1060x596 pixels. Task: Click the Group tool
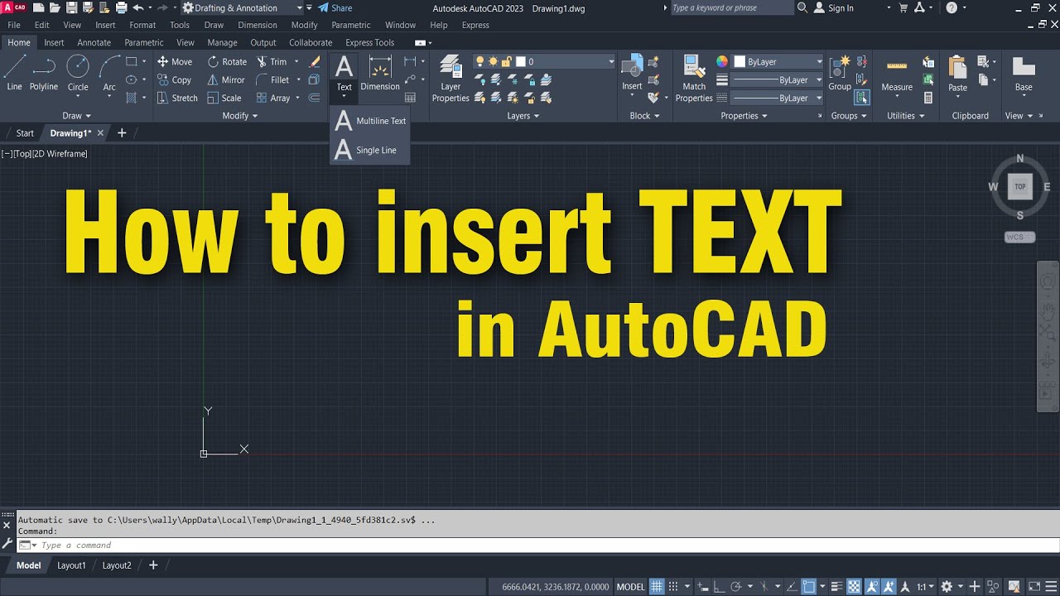pos(840,73)
